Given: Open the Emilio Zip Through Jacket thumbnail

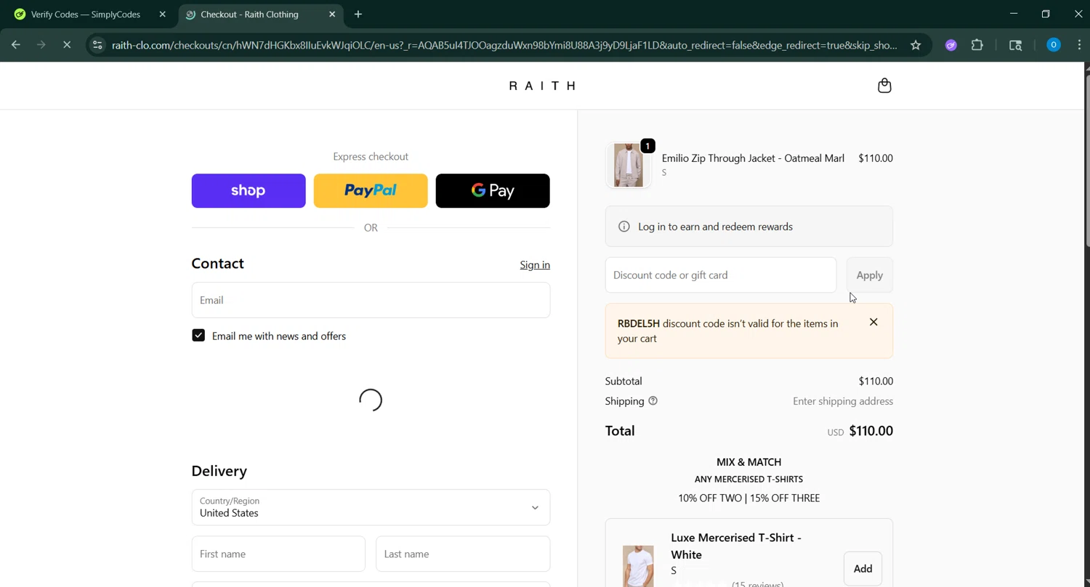Looking at the screenshot, I should click(x=629, y=166).
